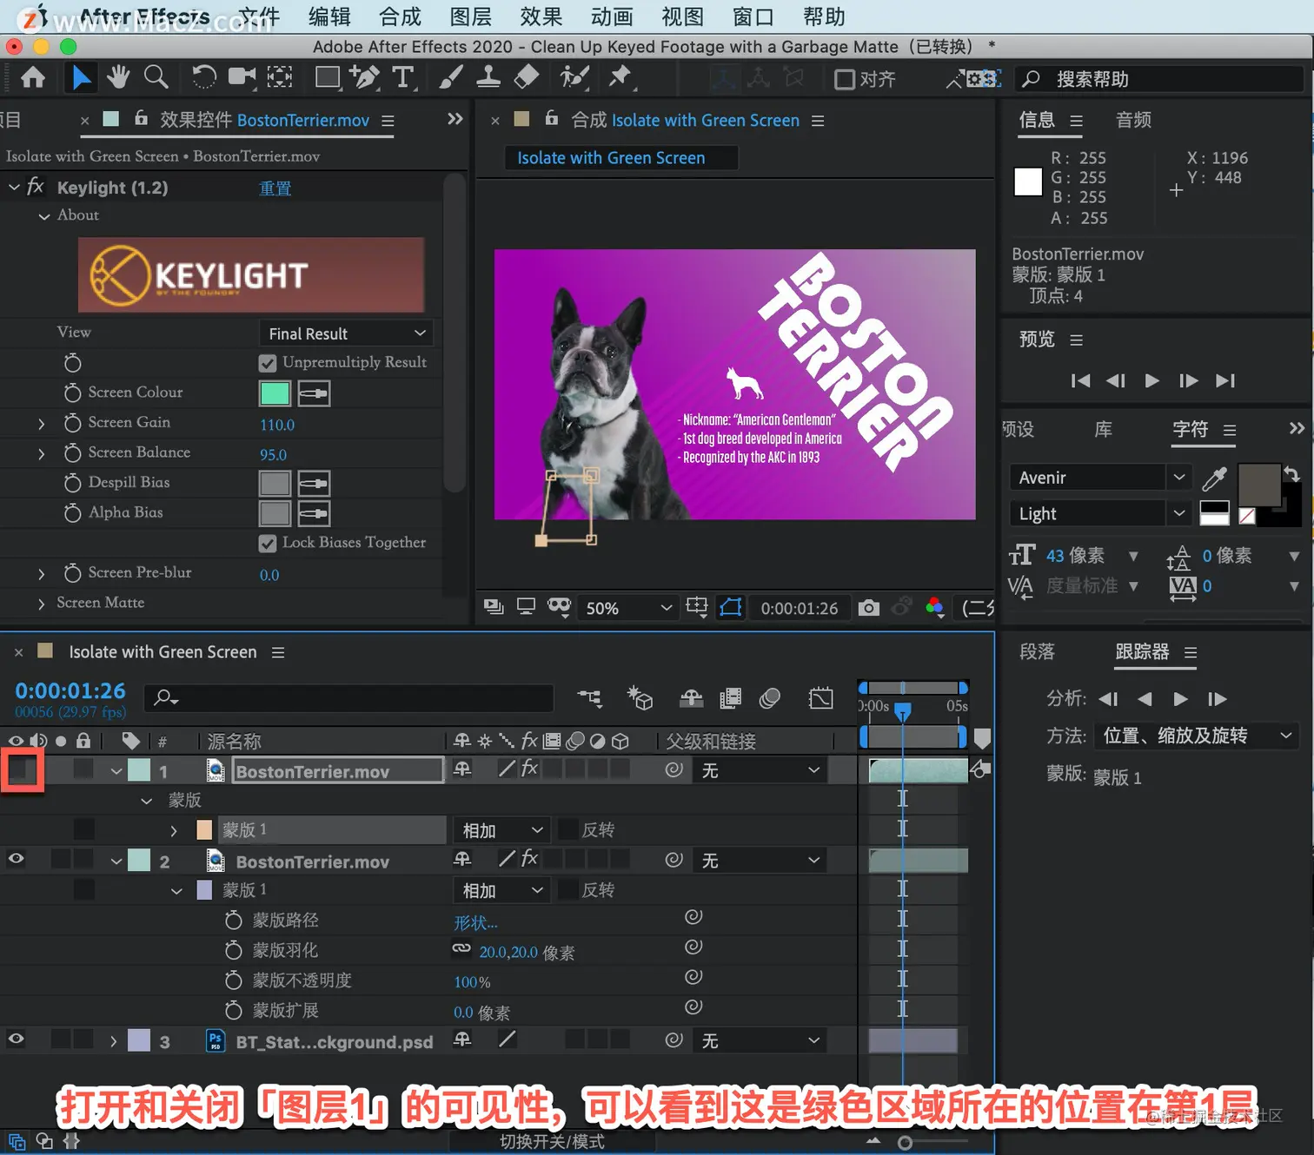1314x1155 pixels.
Task: Activate the Zoom magnifier tool
Action: 156,78
